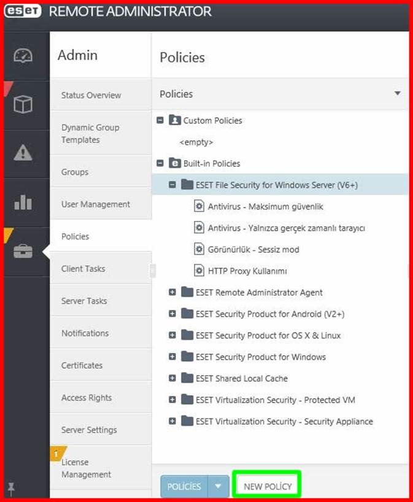413x502 pixels.
Task: Open Certificates menu item
Action: click(101, 365)
